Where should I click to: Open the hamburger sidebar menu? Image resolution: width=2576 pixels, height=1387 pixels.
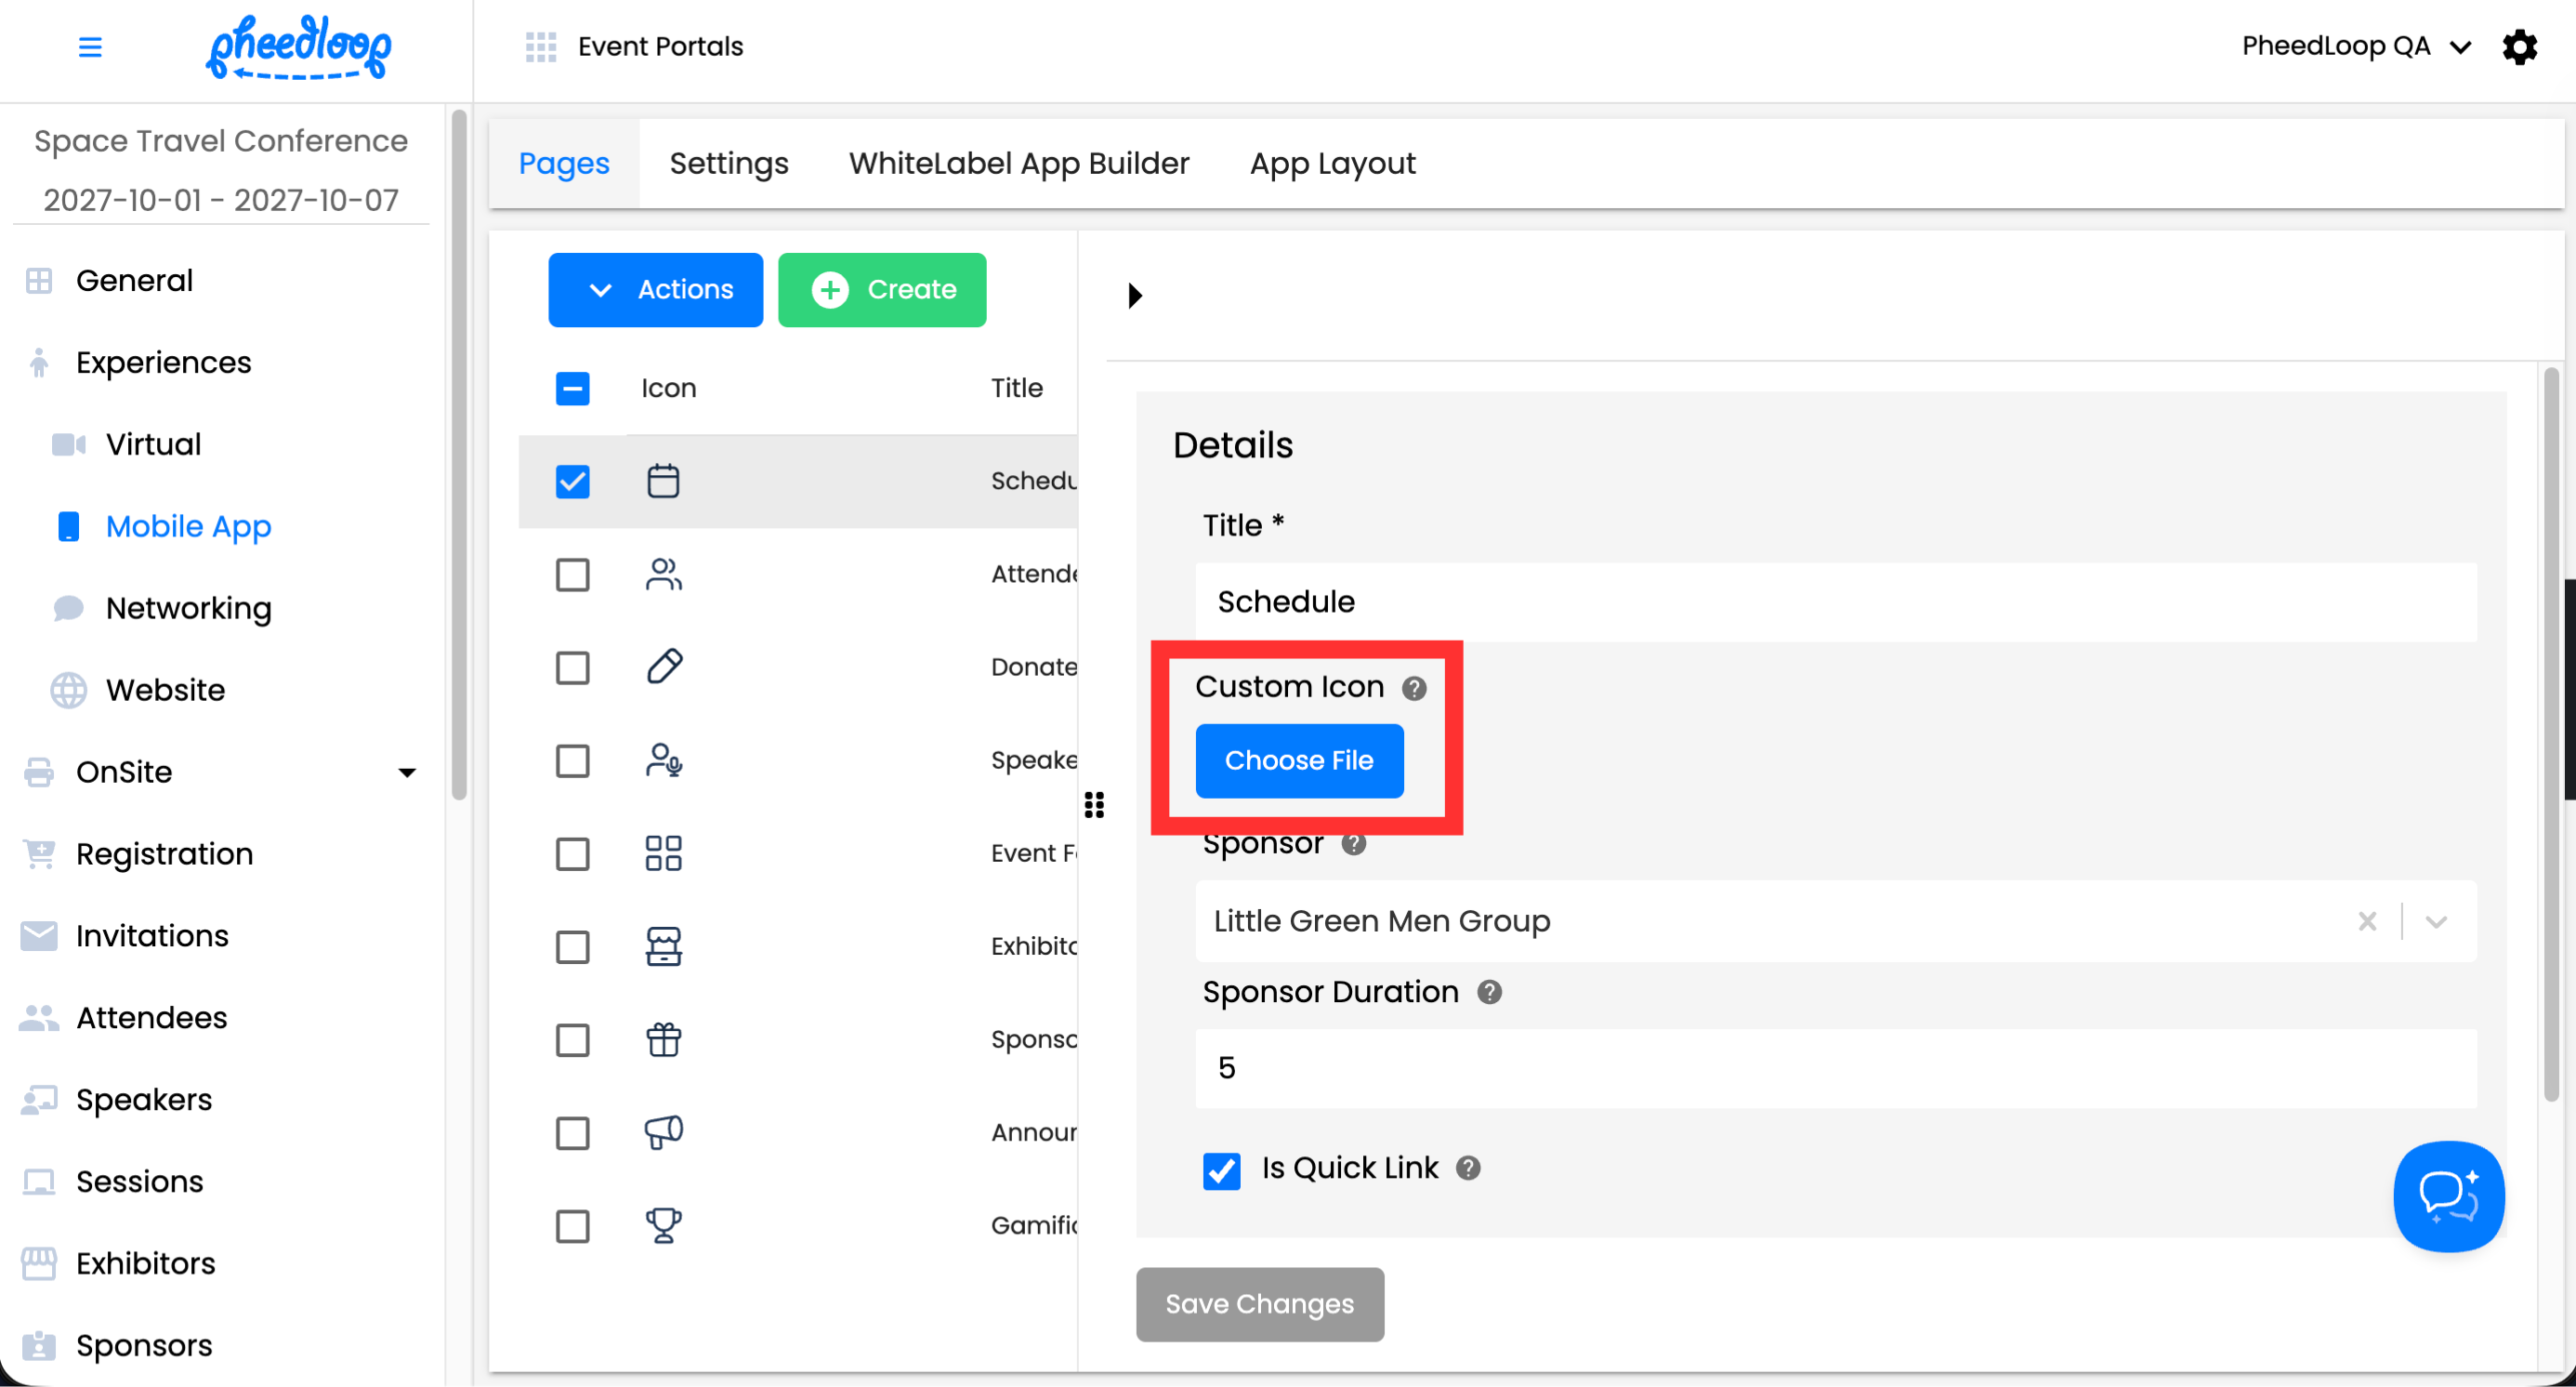pos(90,46)
